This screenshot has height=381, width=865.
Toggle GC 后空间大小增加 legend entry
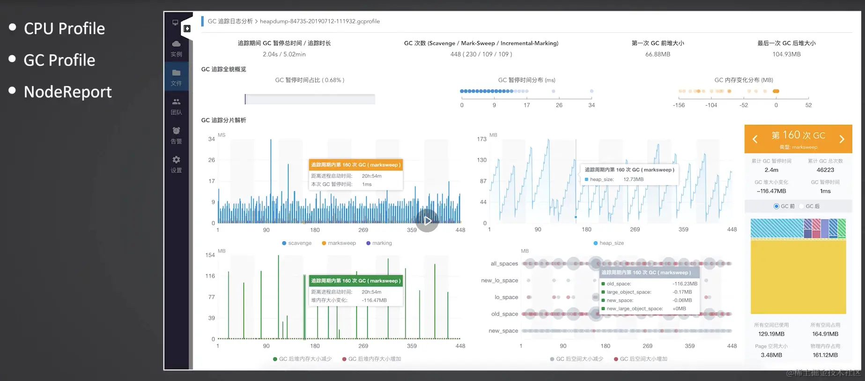coord(640,359)
